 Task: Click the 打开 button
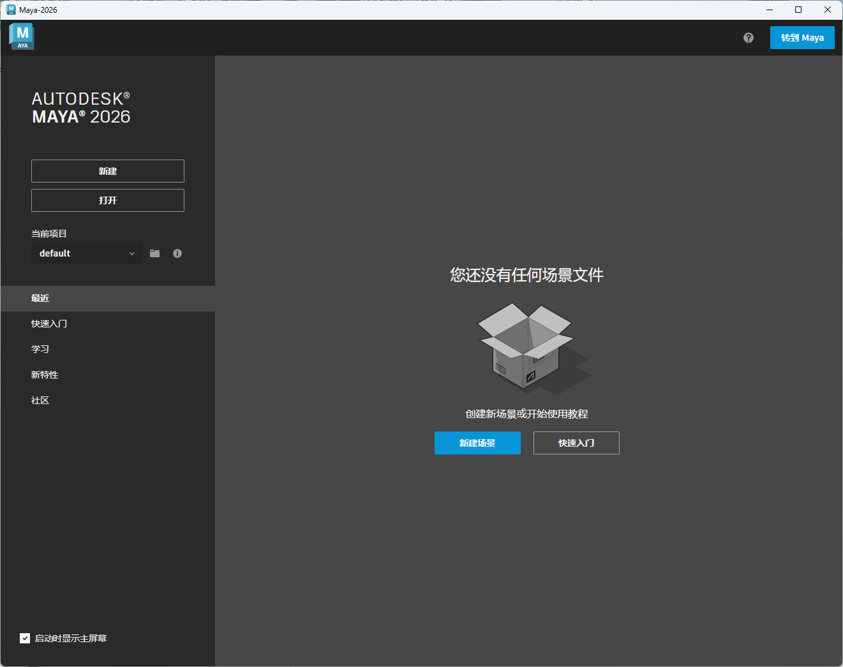pyautogui.click(x=108, y=200)
